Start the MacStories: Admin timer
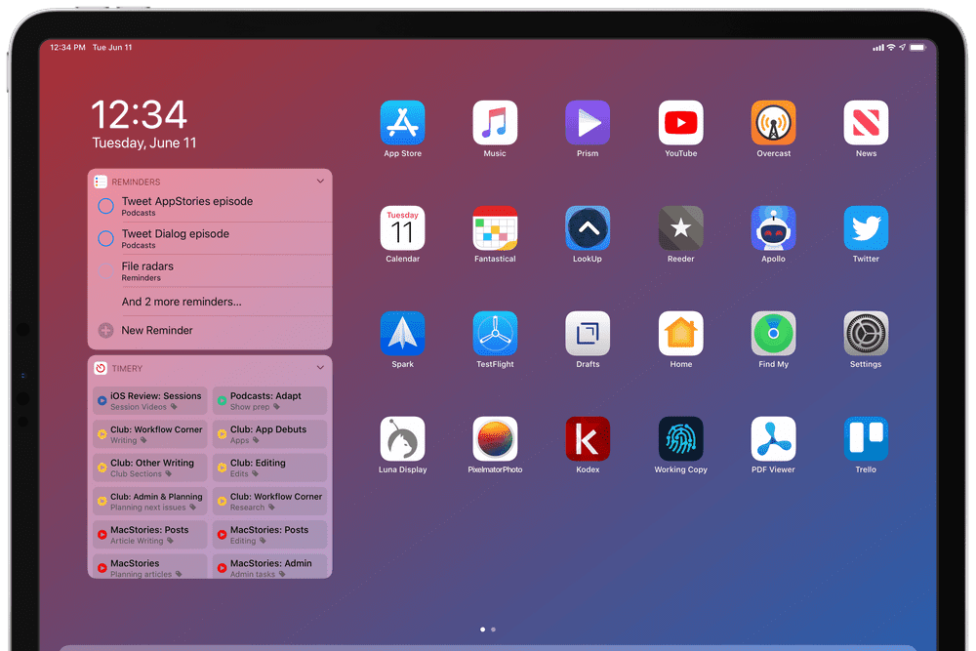The width and height of the screenshot is (976, 651). click(x=269, y=566)
